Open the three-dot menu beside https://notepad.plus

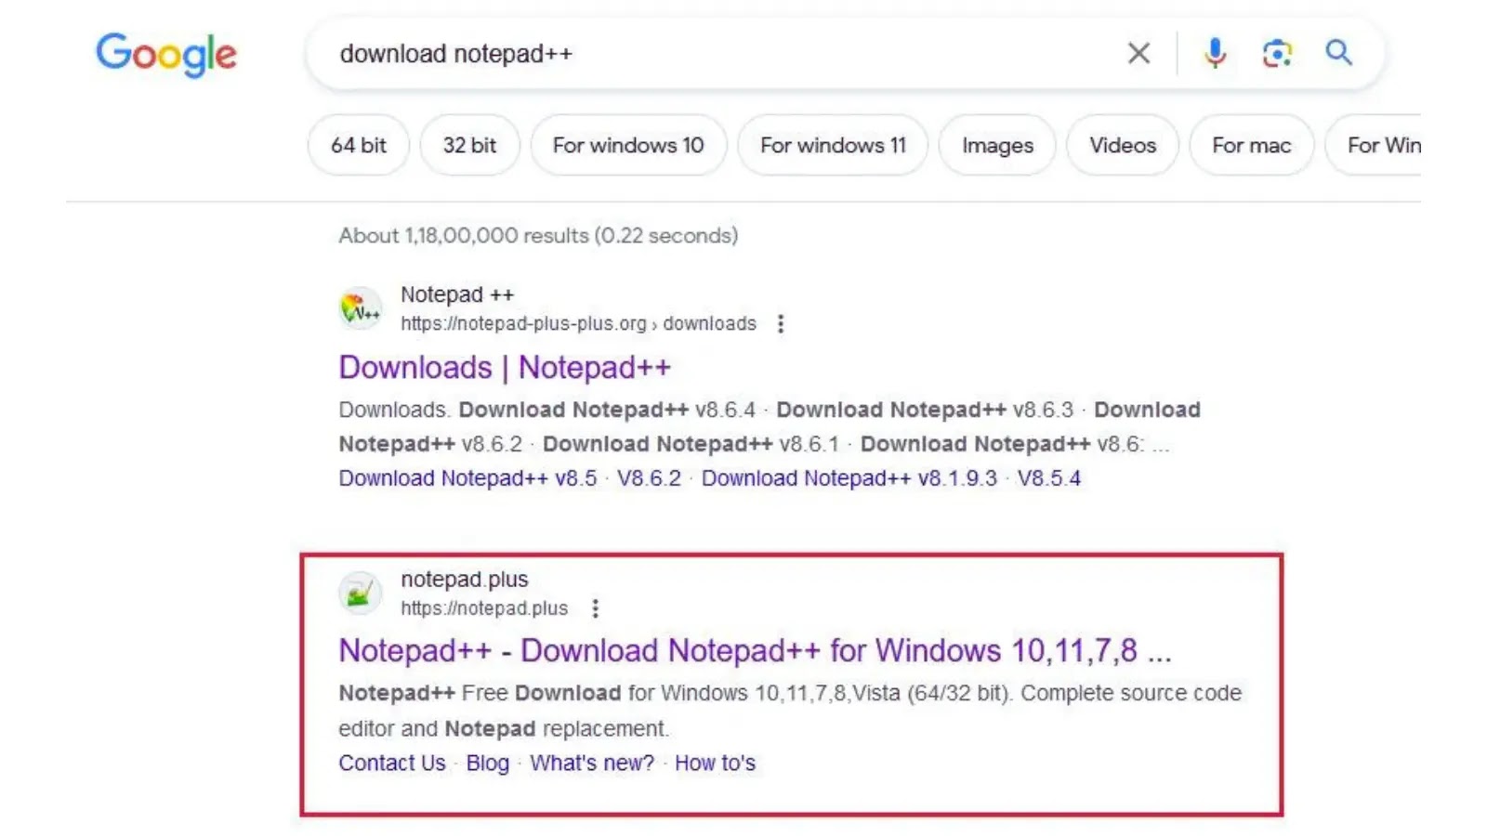(596, 608)
